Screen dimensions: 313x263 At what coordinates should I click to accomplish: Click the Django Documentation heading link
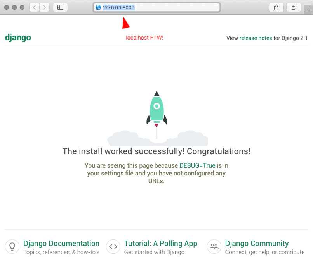click(61, 243)
